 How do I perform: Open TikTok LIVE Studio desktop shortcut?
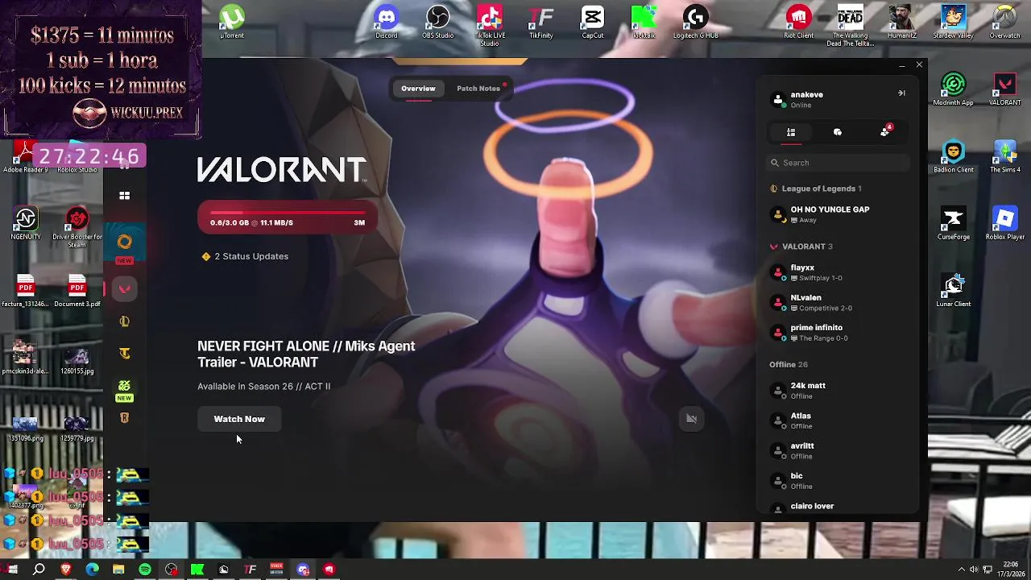490,25
